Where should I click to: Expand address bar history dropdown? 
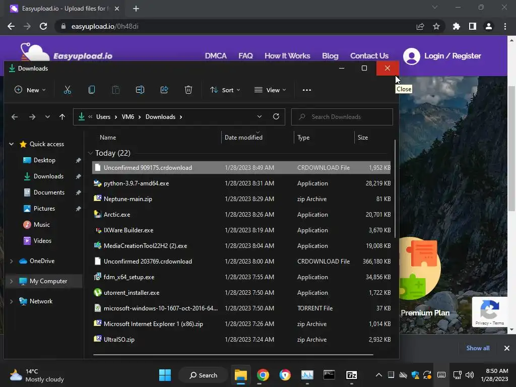point(260,116)
